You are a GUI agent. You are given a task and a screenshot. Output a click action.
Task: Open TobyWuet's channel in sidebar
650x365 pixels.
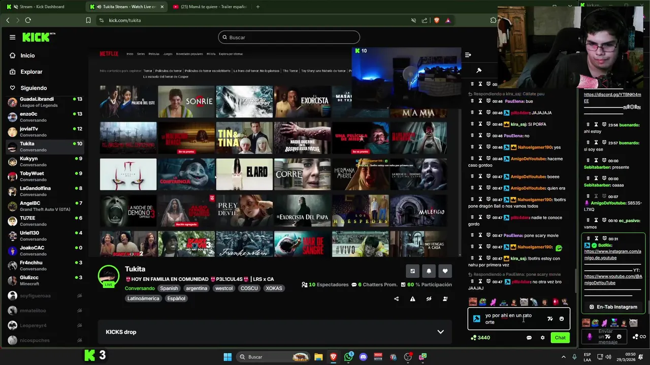(x=45, y=176)
